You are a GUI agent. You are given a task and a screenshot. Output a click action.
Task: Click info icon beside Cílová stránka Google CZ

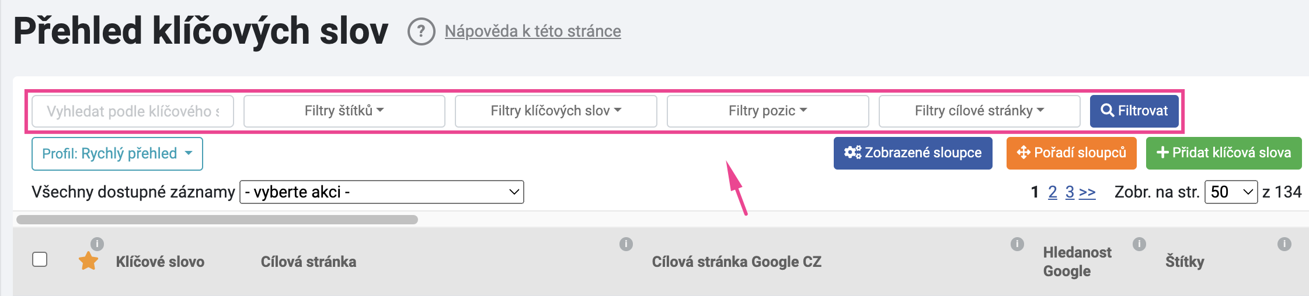click(x=1017, y=244)
